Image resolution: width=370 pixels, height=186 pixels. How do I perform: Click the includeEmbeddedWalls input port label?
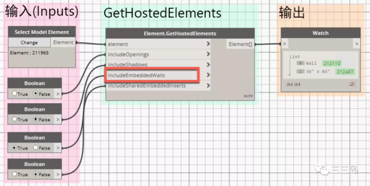pos(136,75)
